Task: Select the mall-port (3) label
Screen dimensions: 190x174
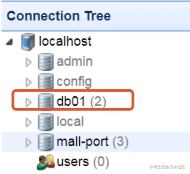Action: tap(92, 142)
